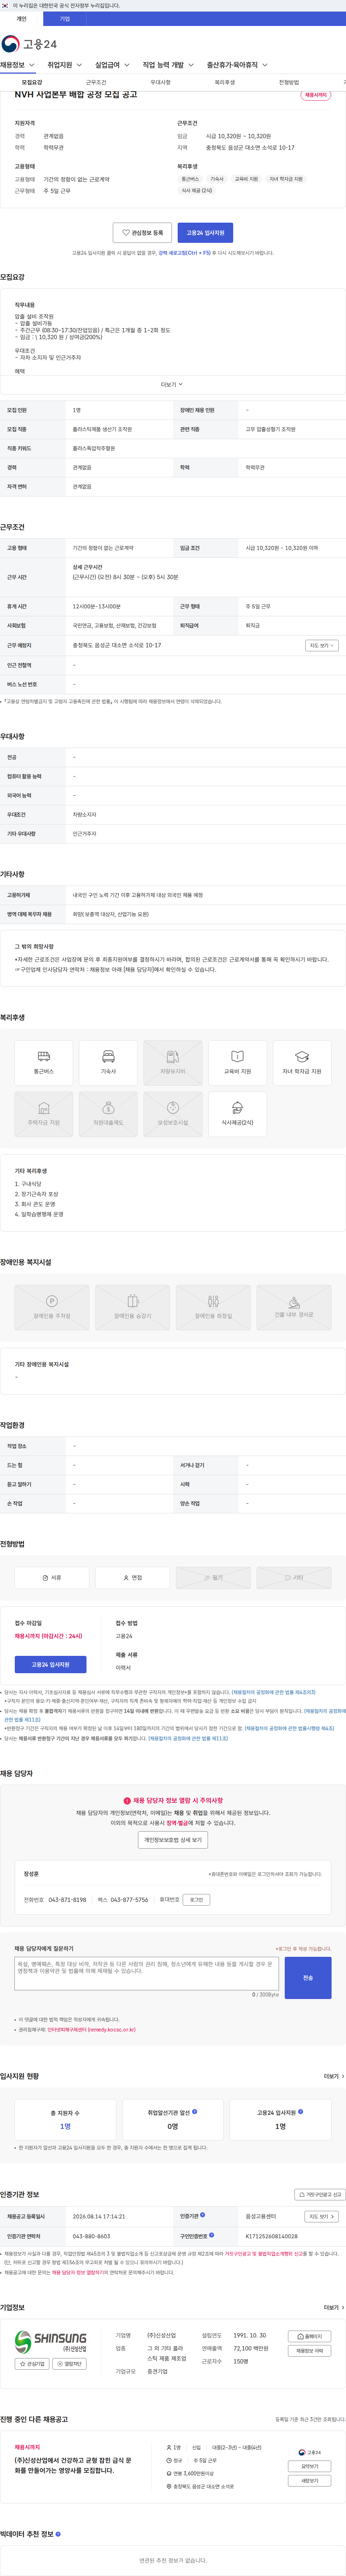Click the 교육비 지원 welfare icon
Viewport: 346px width, 2576px height.
click(x=237, y=1063)
